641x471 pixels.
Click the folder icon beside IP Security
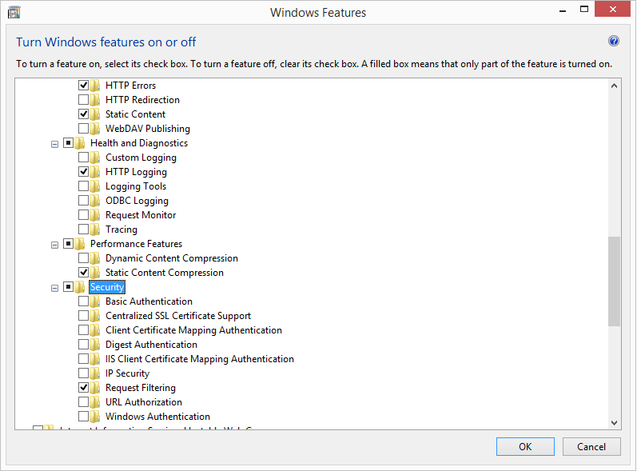[95, 373]
